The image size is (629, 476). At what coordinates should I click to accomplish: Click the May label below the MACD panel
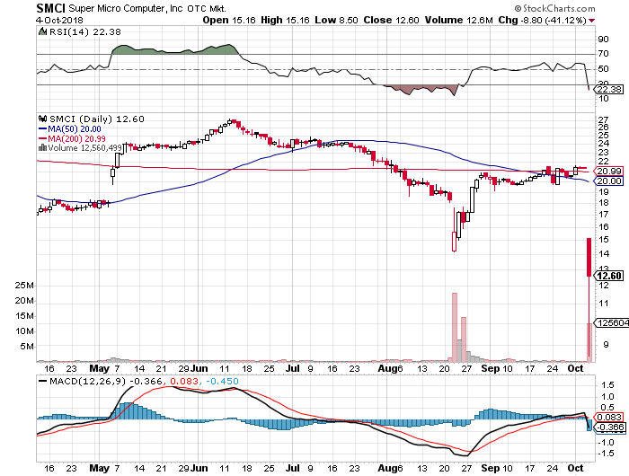[x=99, y=468]
